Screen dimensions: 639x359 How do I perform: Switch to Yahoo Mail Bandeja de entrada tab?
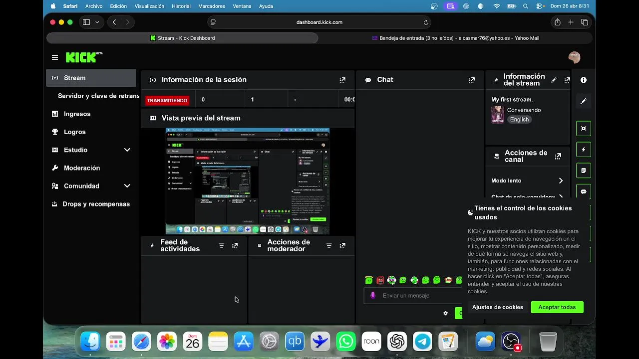click(x=455, y=38)
